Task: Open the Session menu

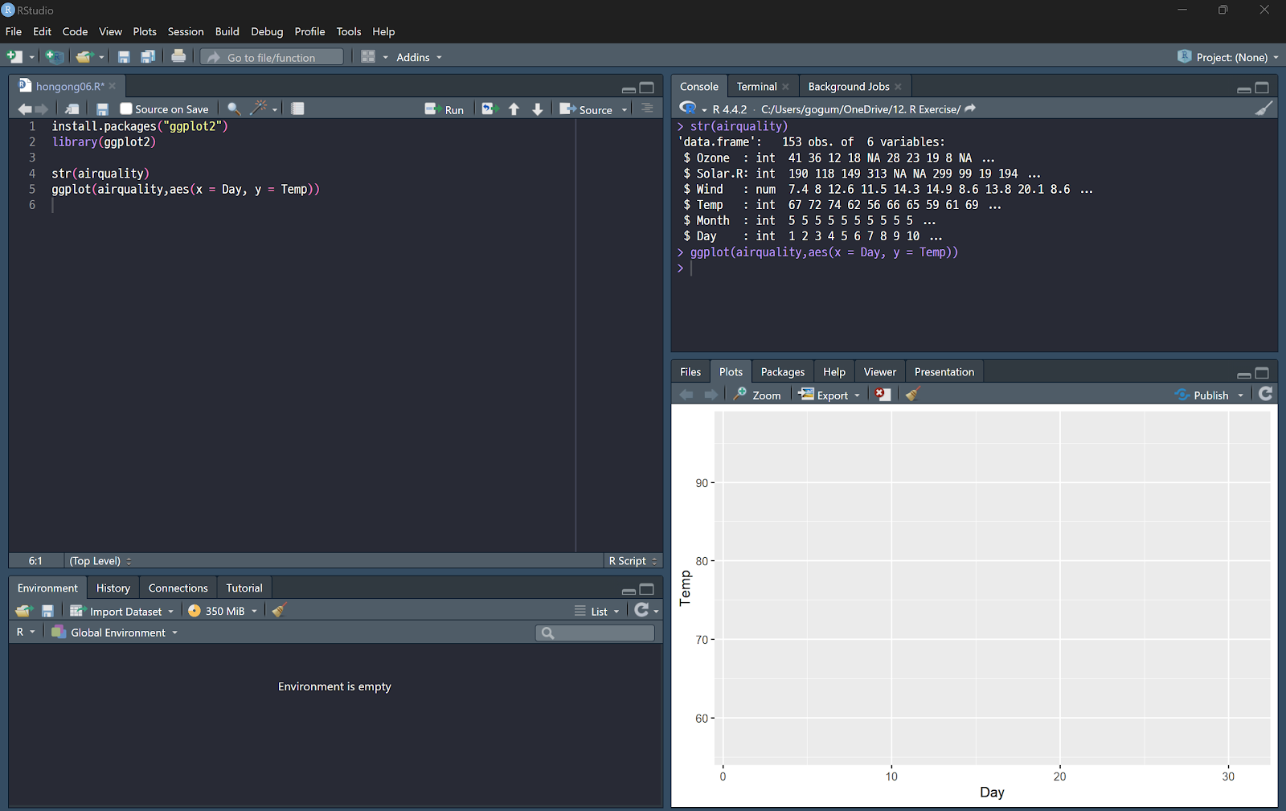Action: tap(186, 31)
